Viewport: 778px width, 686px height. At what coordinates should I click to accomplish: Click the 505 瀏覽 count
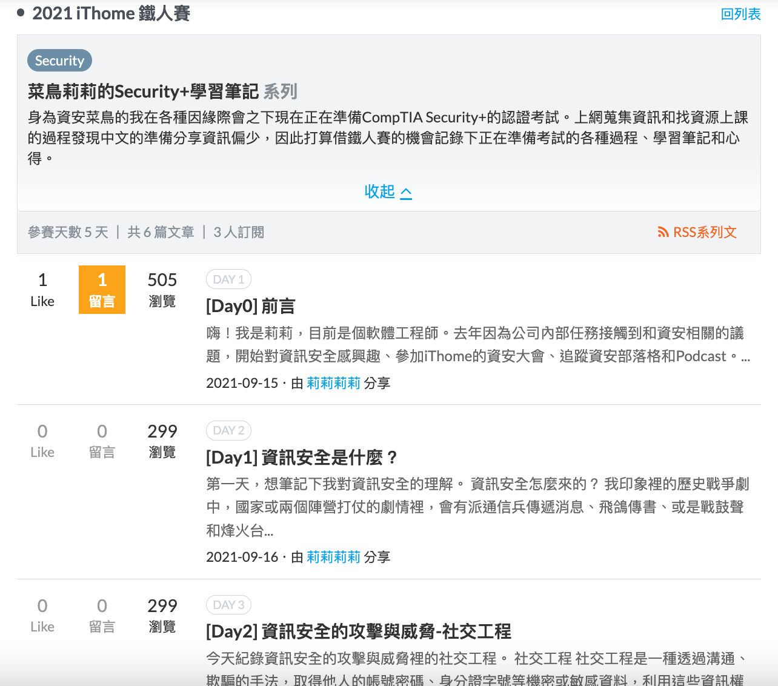pos(162,290)
